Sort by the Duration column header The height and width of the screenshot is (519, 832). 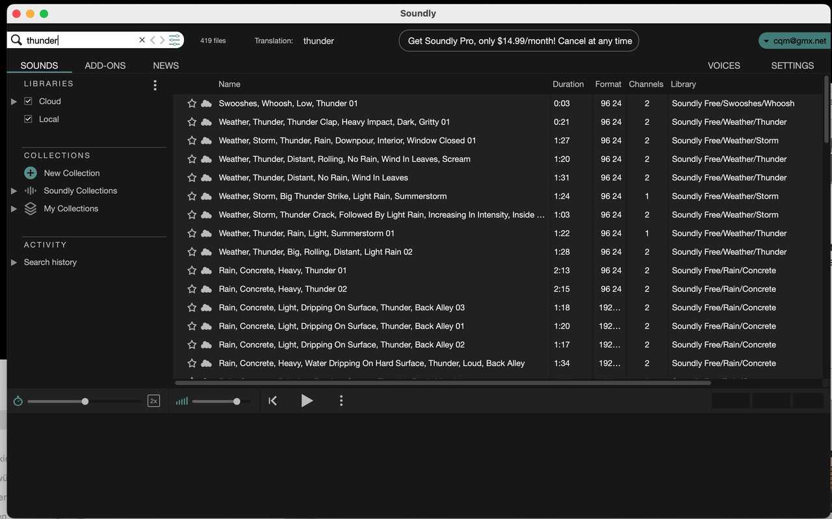[568, 85]
